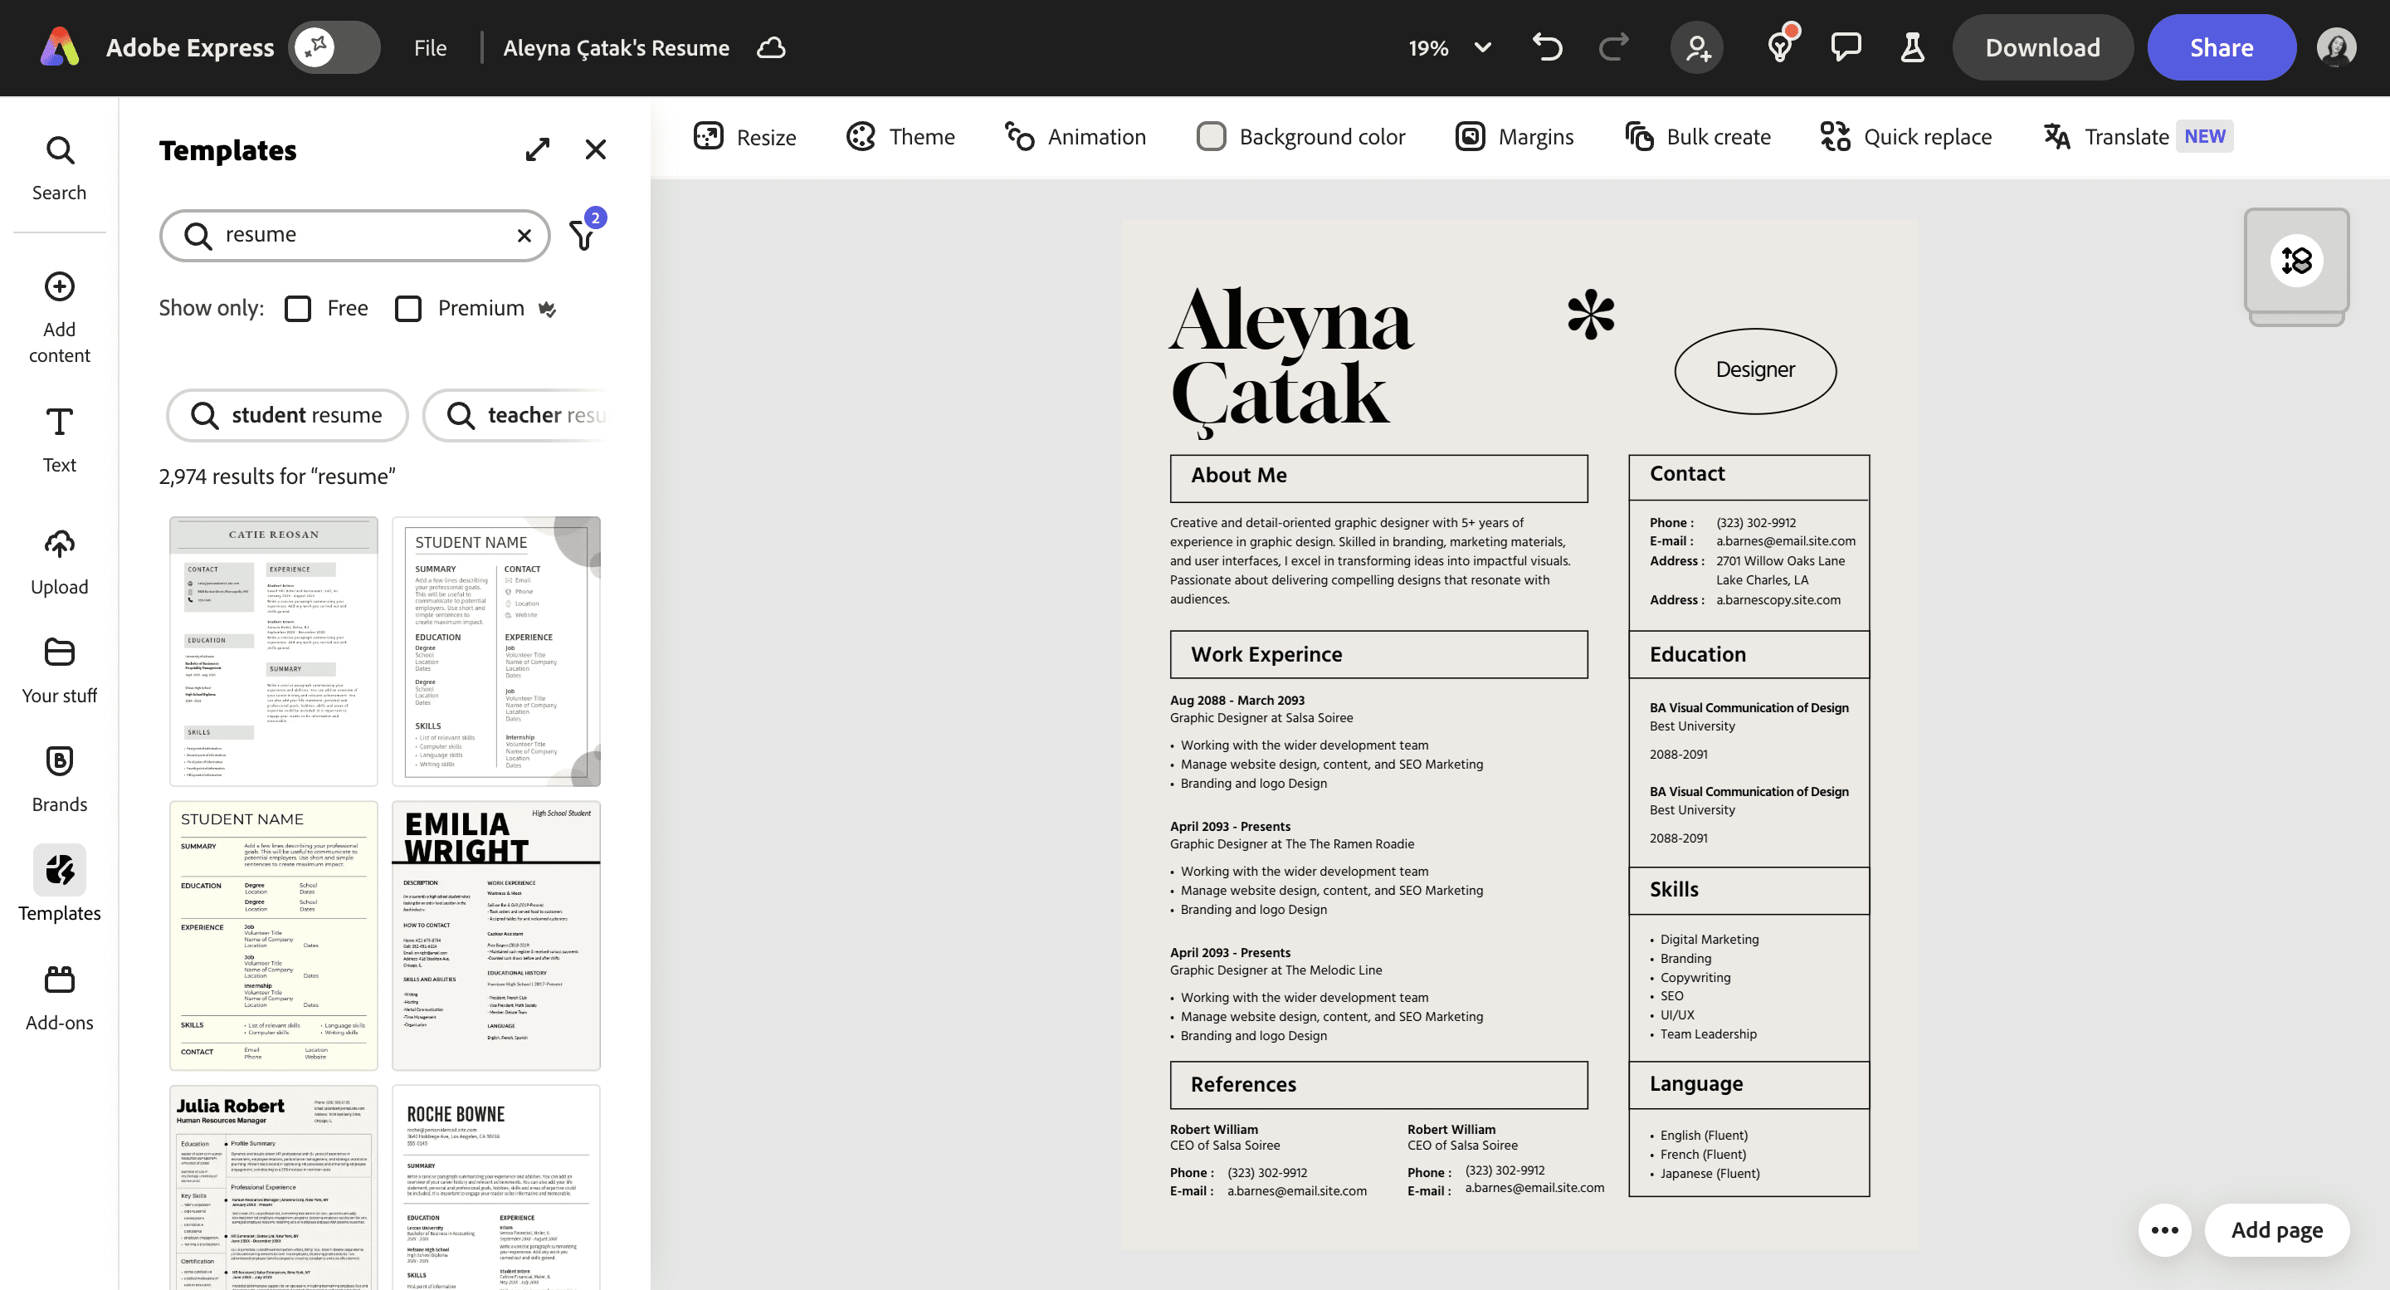Open the File menu

430,47
